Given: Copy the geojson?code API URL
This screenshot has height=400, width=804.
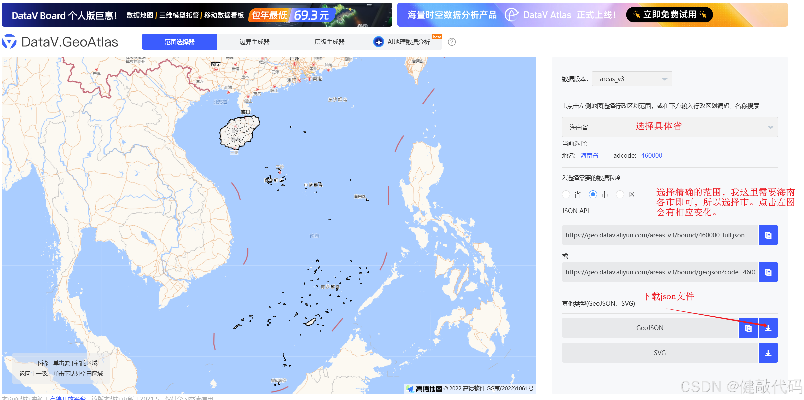Looking at the screenshot, I should (768, 272).
